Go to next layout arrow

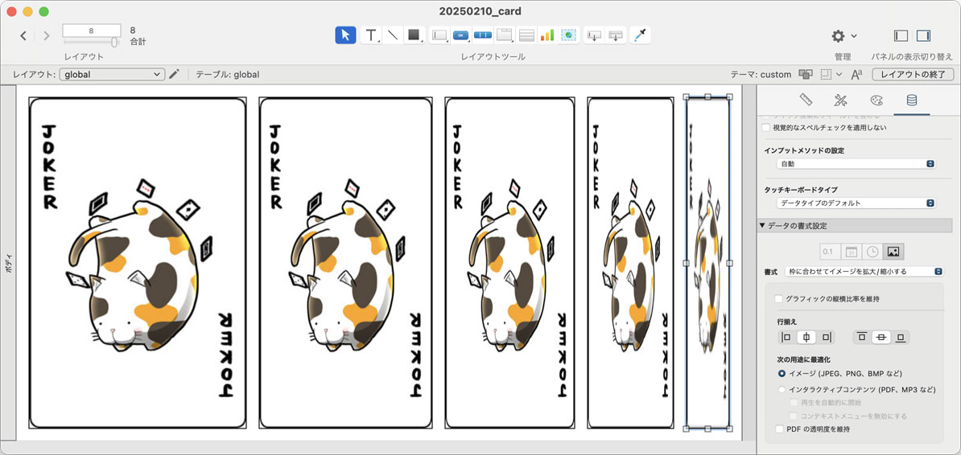[x=47, y=35]
